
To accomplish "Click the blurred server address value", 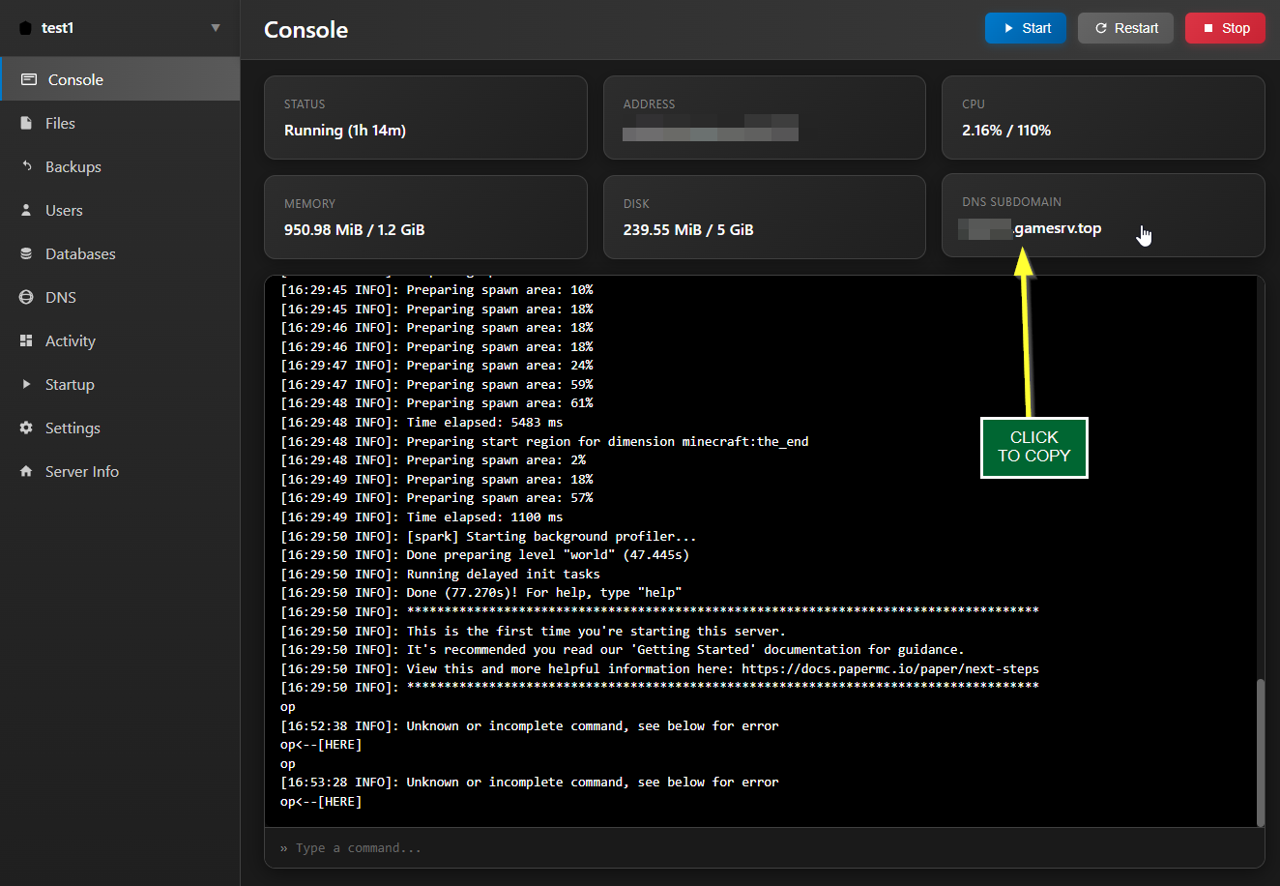I will (711, 128).
